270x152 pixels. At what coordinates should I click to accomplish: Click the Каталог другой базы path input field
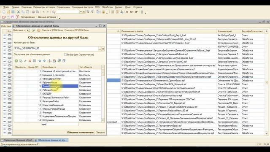click(56, 49)
